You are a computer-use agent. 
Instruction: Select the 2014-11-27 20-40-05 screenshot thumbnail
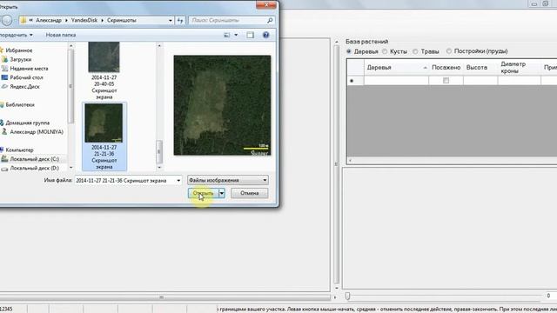[x=104, y=70]
